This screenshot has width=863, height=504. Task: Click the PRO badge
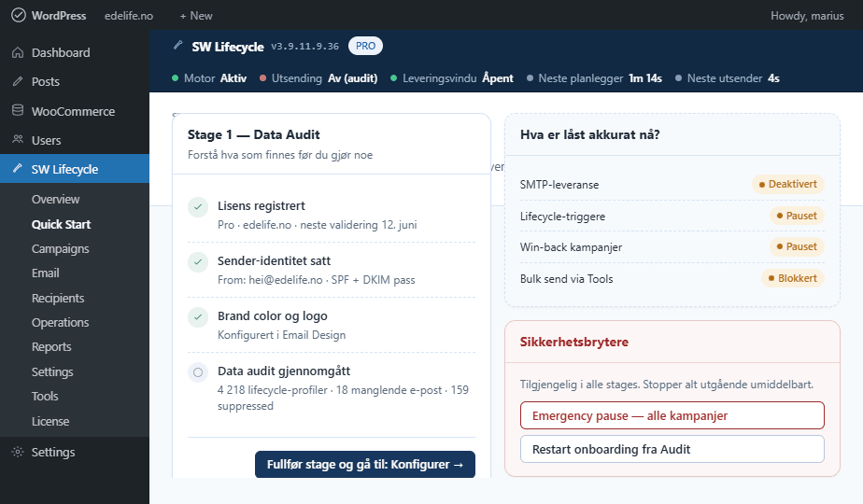365,46
